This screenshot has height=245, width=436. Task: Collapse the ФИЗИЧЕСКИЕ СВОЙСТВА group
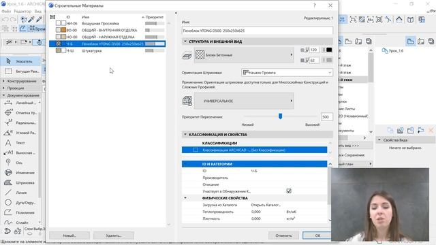[185, 198]
